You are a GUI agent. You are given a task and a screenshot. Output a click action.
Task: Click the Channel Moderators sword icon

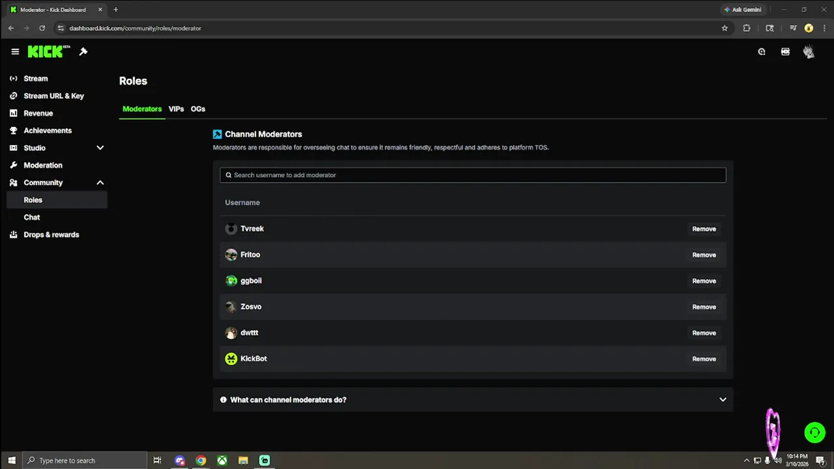click(218, 134)
